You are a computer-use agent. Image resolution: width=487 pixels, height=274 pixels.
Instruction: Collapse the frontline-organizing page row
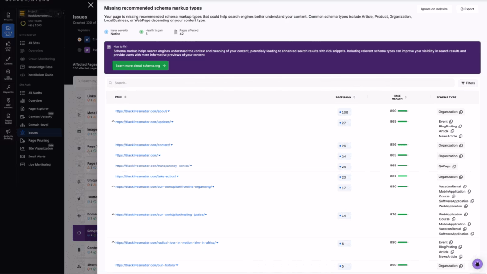pos(113,187)
